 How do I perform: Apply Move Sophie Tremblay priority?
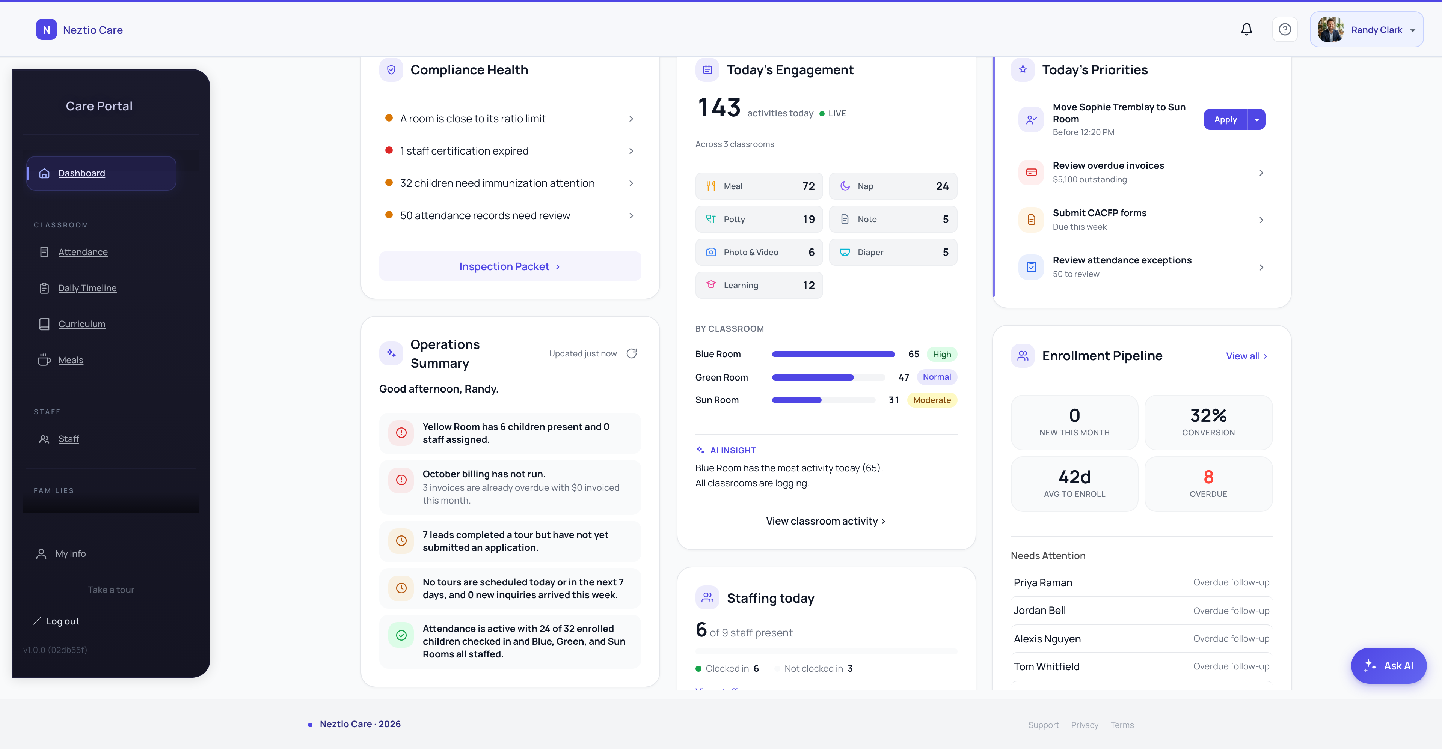(1225, 120)
